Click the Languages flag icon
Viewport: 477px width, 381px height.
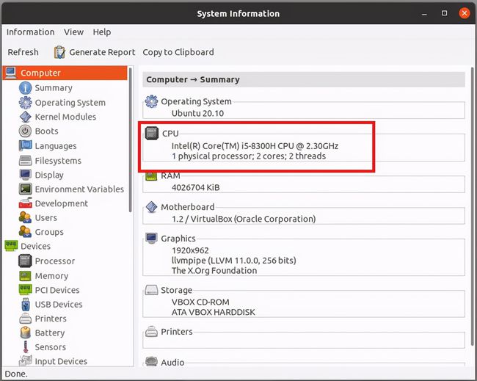[x=25, y=146]
